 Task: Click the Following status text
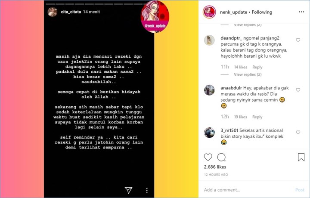coord(262,12)
